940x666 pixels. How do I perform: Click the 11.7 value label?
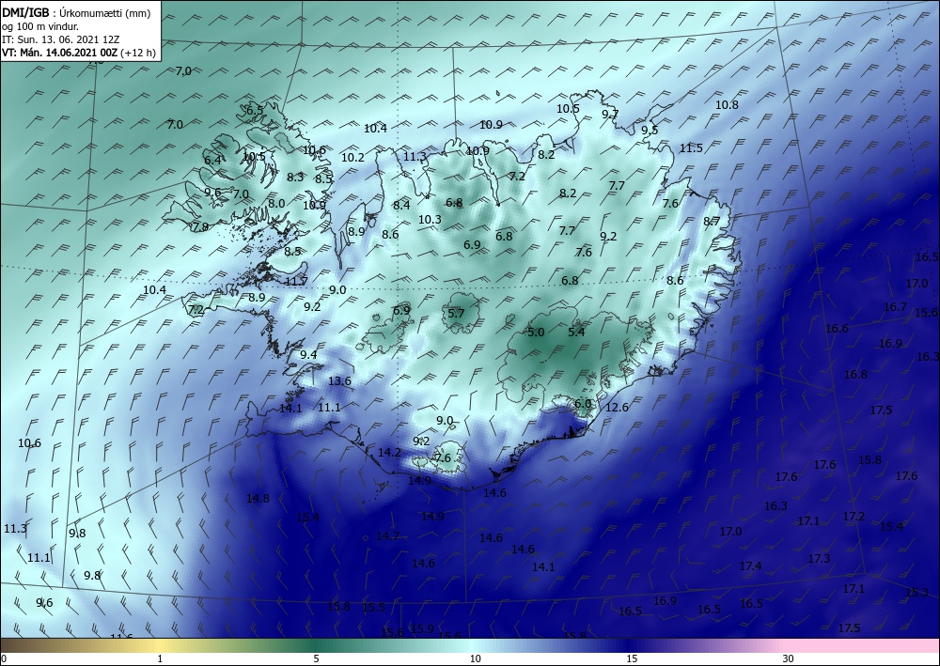296,281
